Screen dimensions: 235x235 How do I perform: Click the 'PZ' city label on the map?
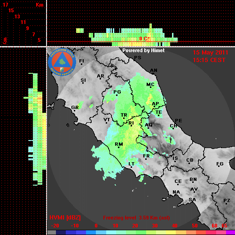click(227, 200)
